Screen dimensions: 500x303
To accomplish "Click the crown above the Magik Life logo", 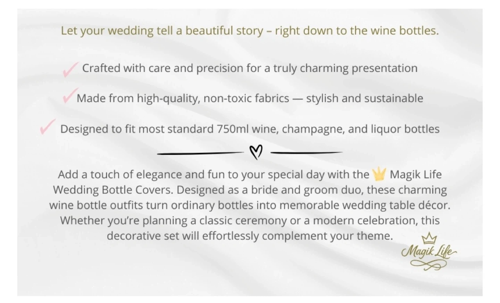I will [429, 239].
